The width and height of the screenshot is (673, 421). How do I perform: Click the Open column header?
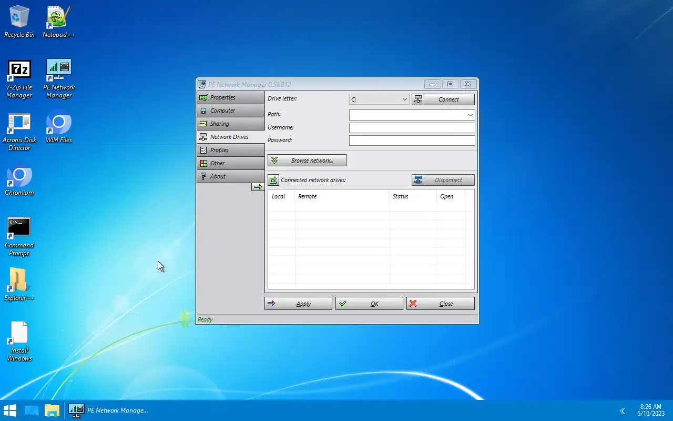(451, 196)
